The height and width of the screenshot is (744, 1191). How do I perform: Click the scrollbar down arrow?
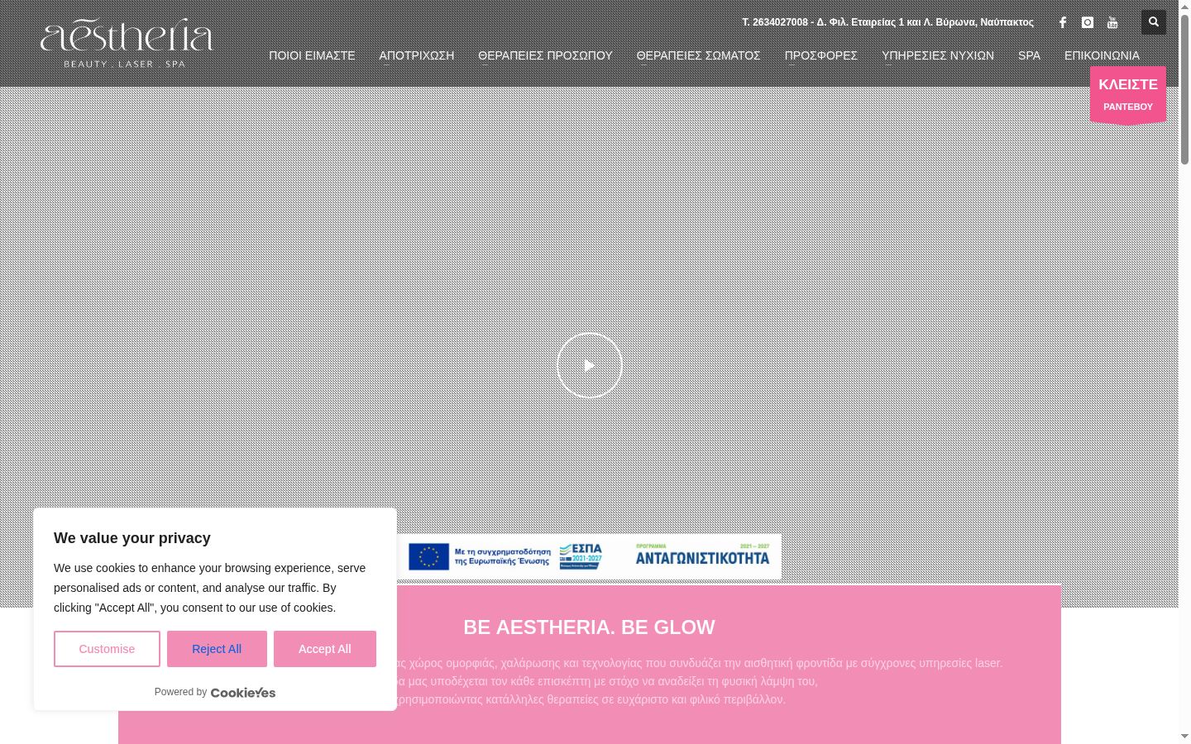[x=1184, y=737]
